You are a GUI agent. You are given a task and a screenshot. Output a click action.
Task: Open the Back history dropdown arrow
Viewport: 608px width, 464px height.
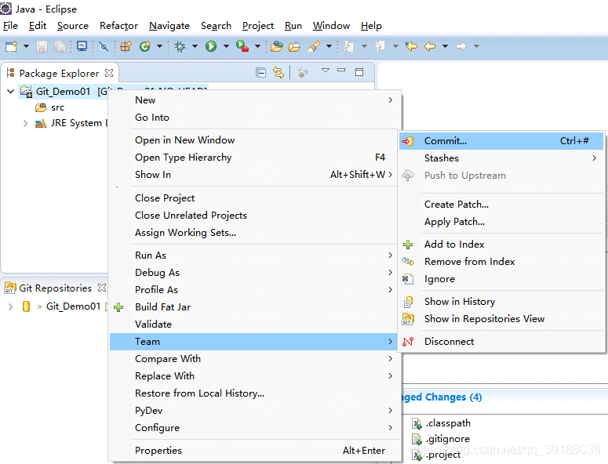pos(445,46)
